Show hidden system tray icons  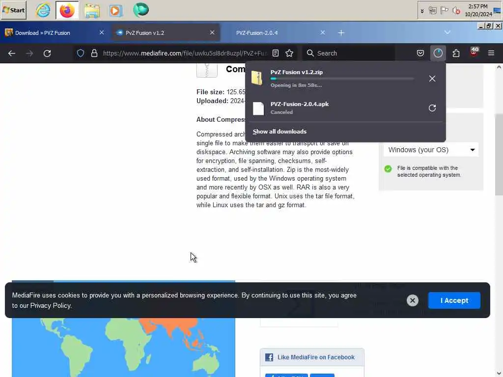422,11
